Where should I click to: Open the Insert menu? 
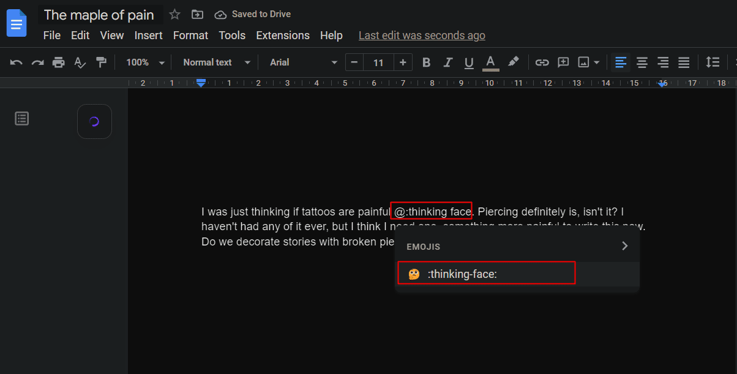pos(149,36)
